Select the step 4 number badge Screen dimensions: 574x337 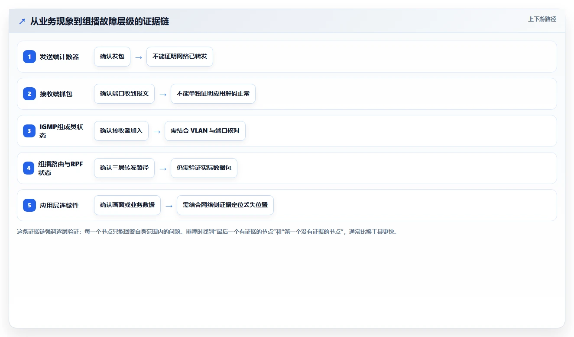[29, 168]
